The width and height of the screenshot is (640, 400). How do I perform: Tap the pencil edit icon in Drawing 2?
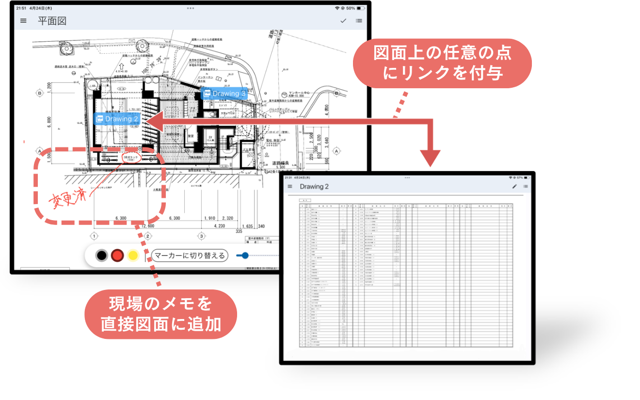(x=514, y=186)
